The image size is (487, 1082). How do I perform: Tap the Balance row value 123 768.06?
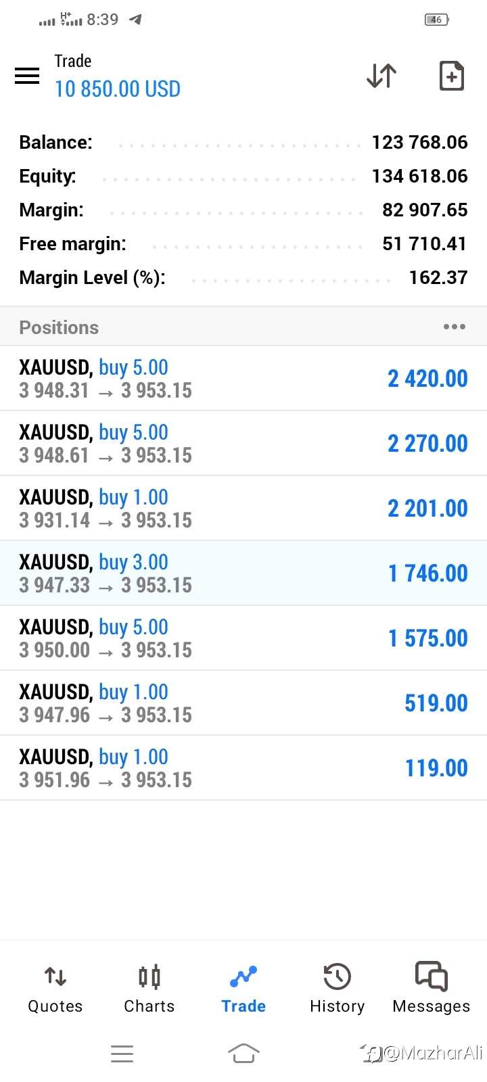419,143
